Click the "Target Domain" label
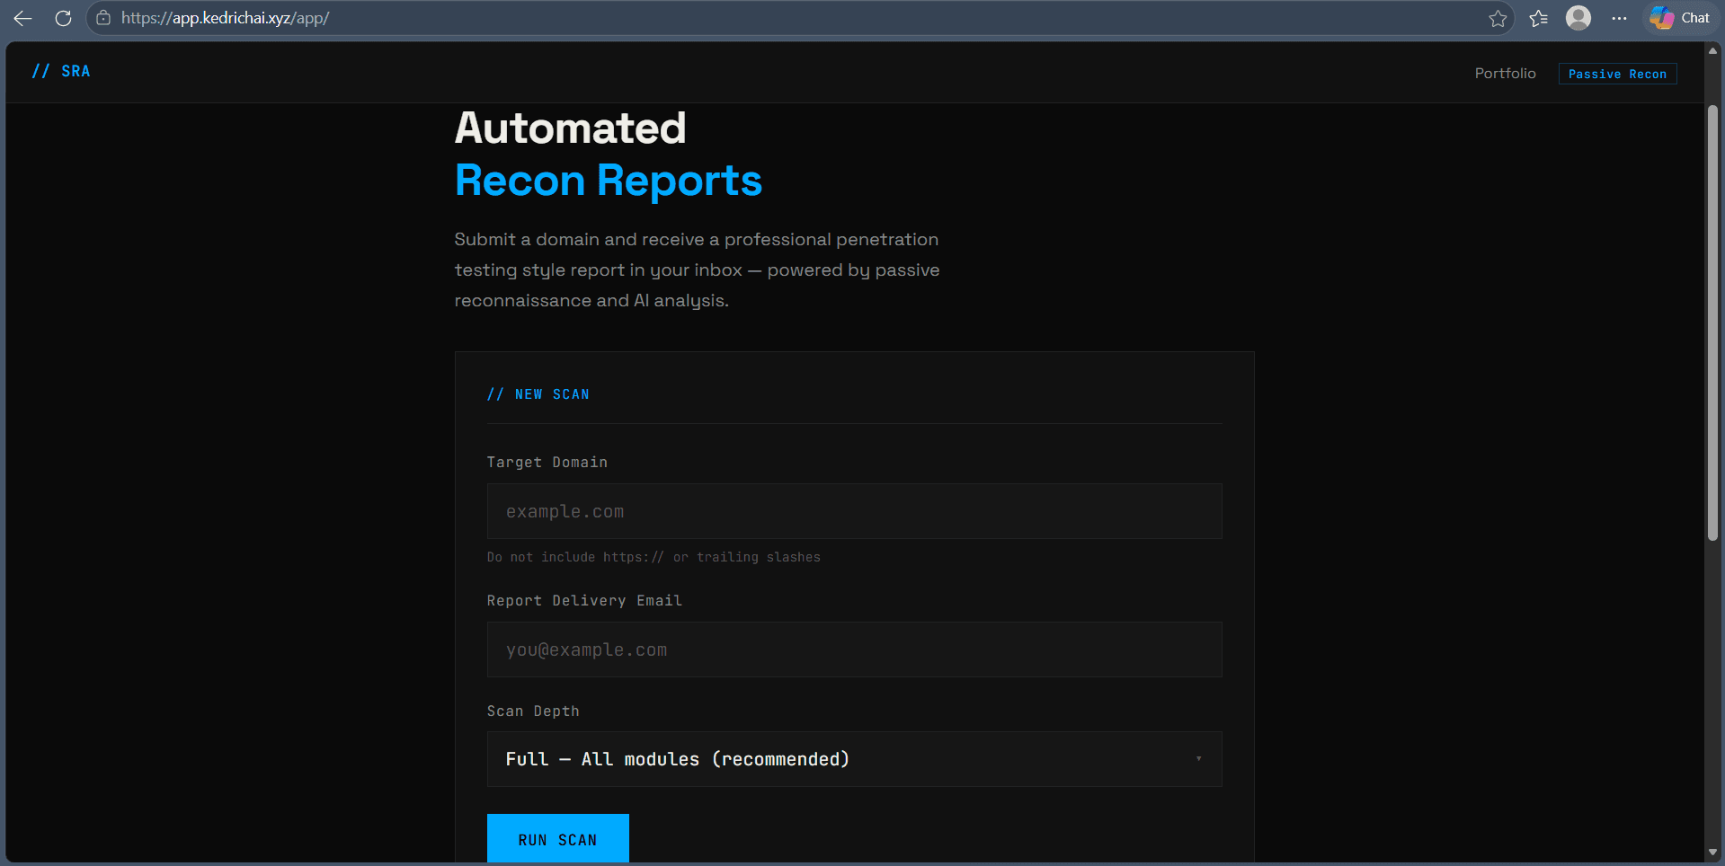 point(547,463)
